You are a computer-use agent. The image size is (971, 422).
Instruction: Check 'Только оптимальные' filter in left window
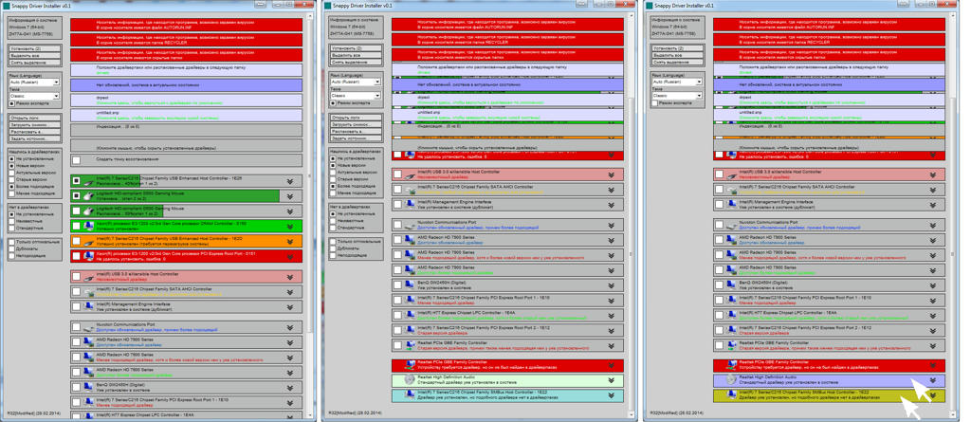point(12,241)
